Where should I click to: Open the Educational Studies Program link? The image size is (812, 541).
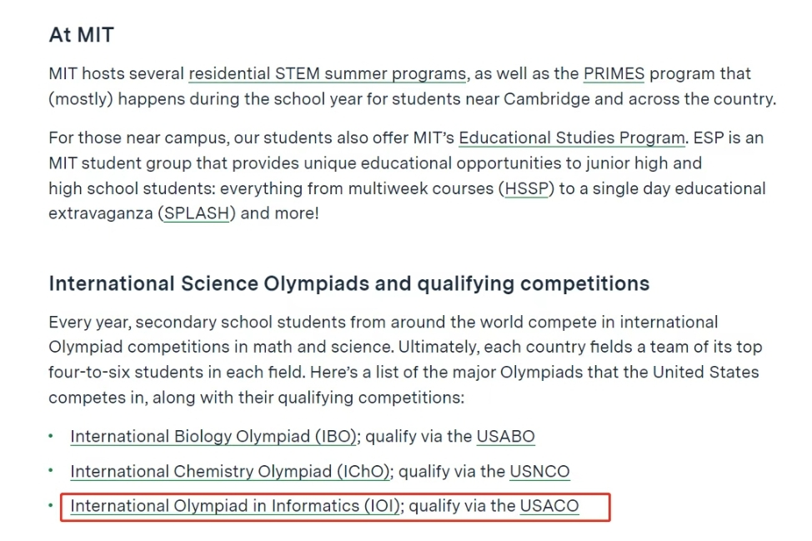coord(572,138)
